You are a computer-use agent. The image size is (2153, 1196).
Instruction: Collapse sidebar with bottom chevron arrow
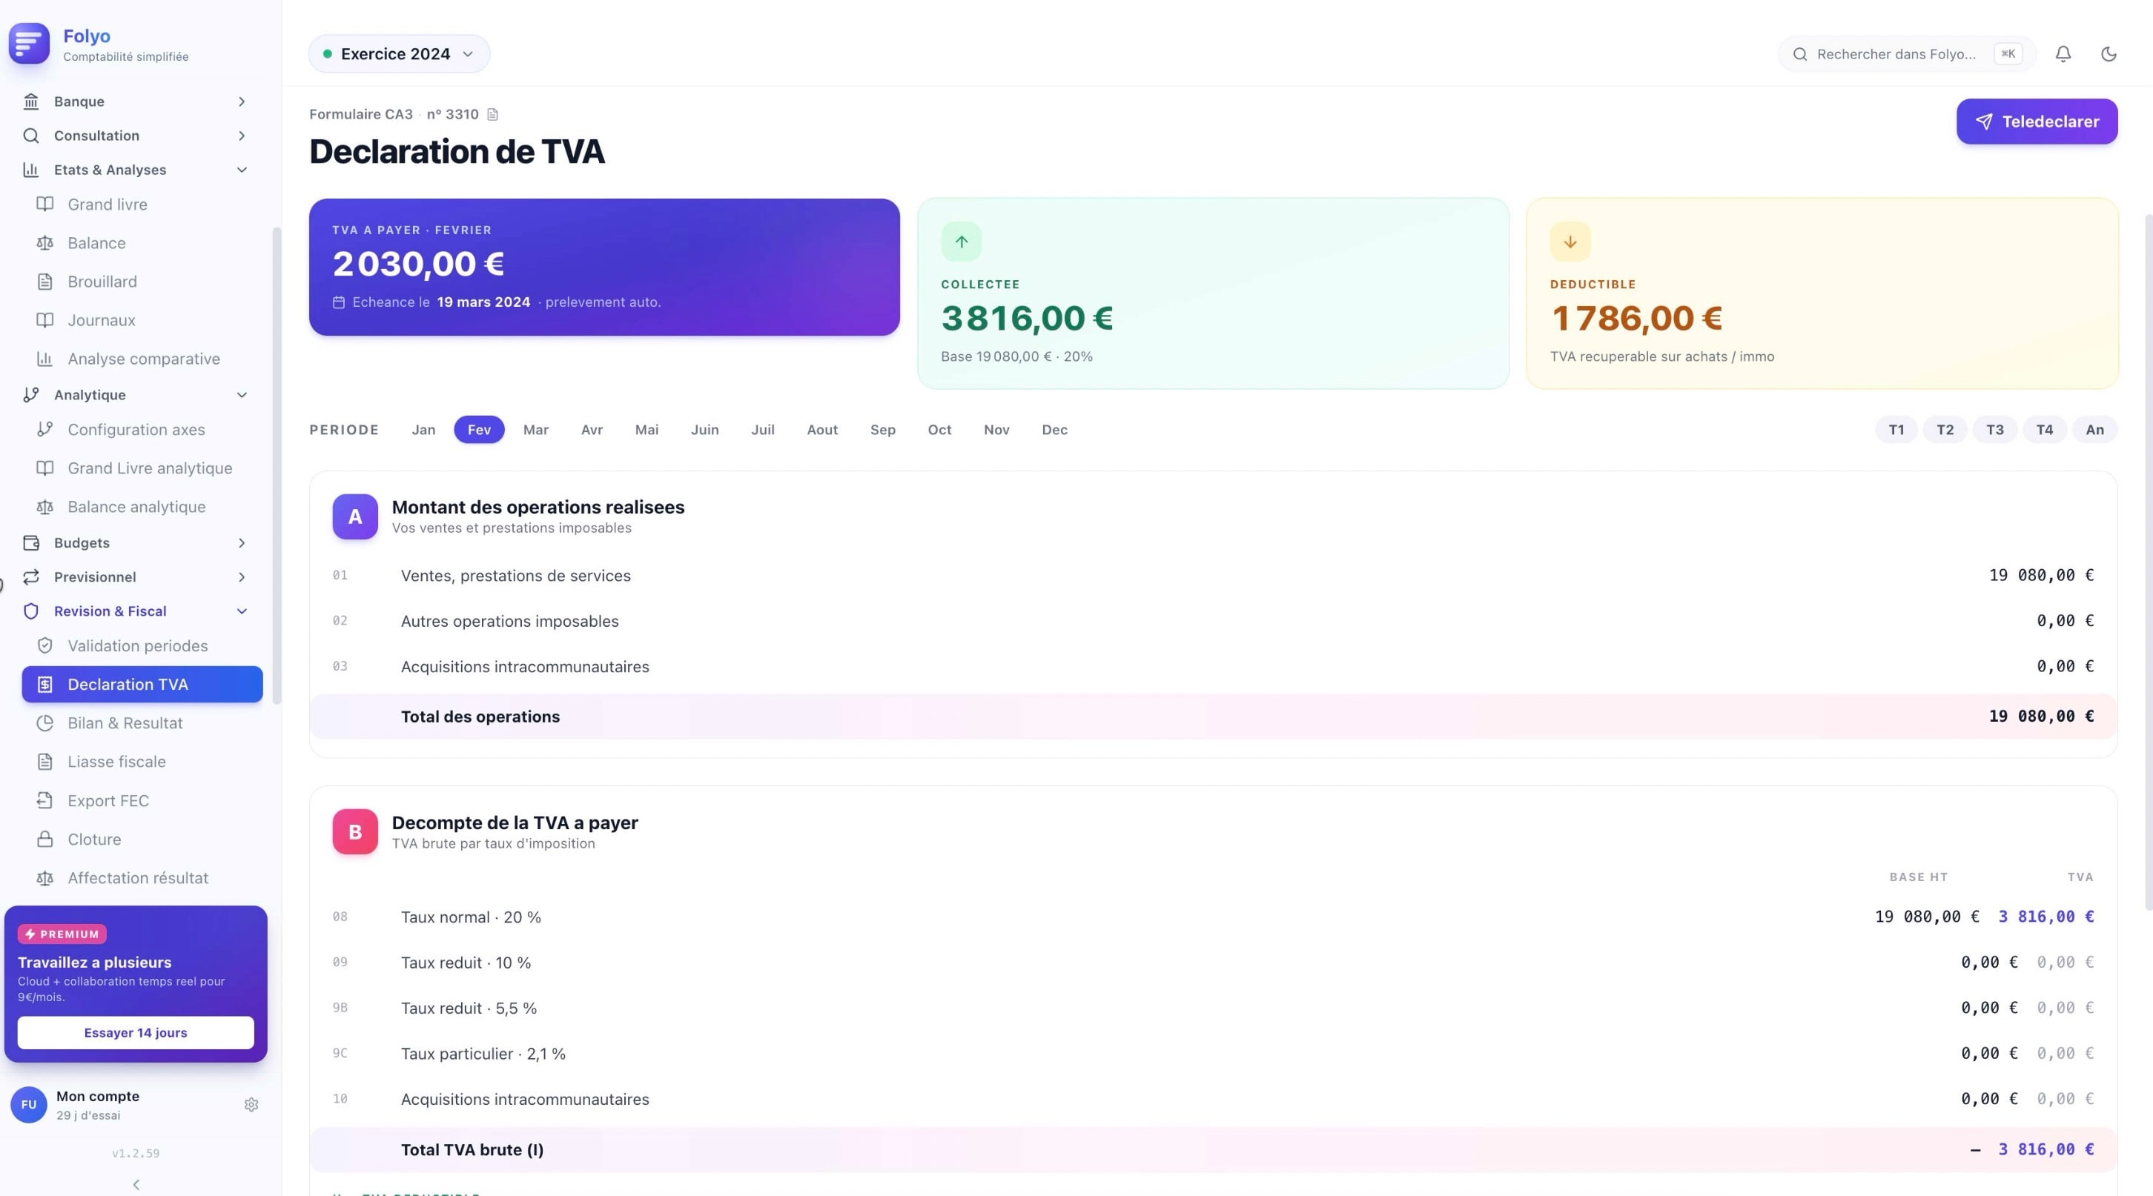click(136, 1184)
